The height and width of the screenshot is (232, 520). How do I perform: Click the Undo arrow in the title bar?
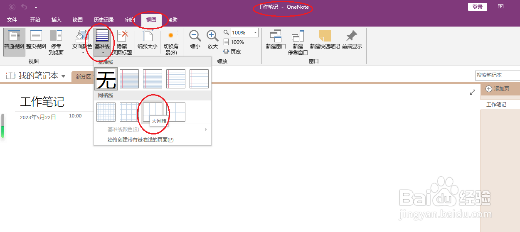click(24, 7)
